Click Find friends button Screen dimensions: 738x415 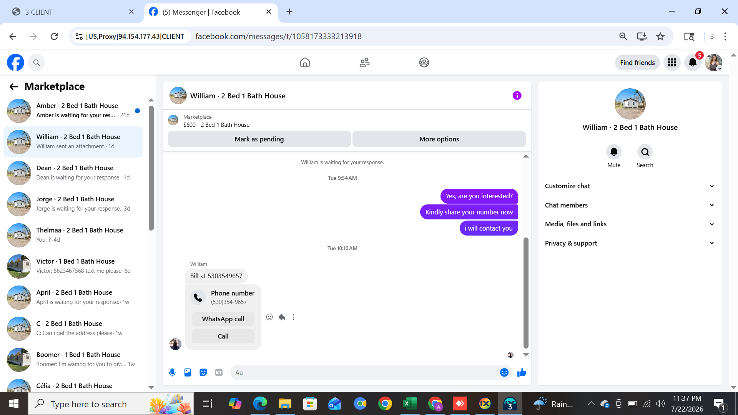point(637,63)
